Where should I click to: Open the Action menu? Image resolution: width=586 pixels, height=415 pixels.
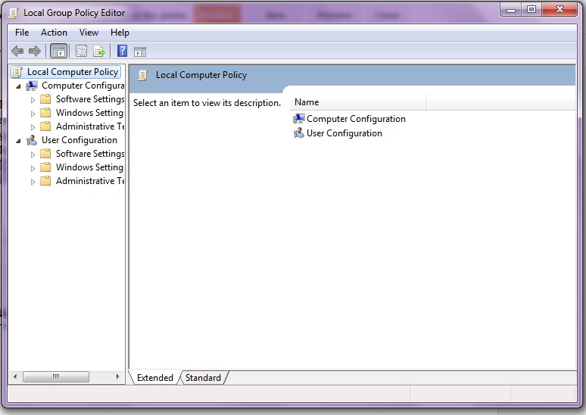point(55,33)
